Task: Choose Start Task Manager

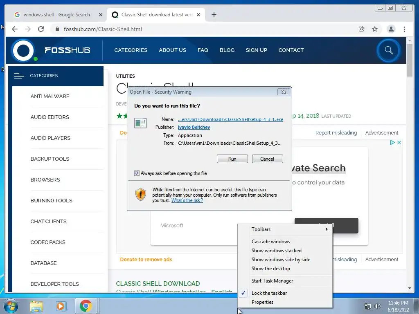Action: coord(285,281)
